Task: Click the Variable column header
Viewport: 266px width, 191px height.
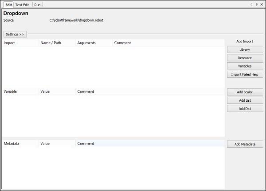Action: click(x=20, y=92)
